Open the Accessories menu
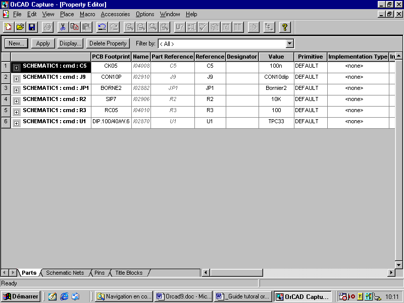 pyautogui.click(x=115, y=14)
